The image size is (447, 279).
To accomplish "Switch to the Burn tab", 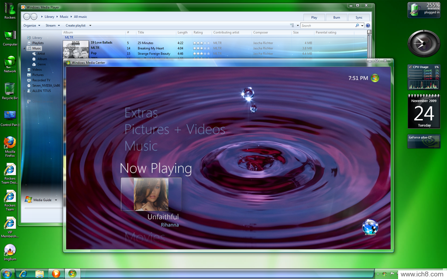I will [337, 17].
